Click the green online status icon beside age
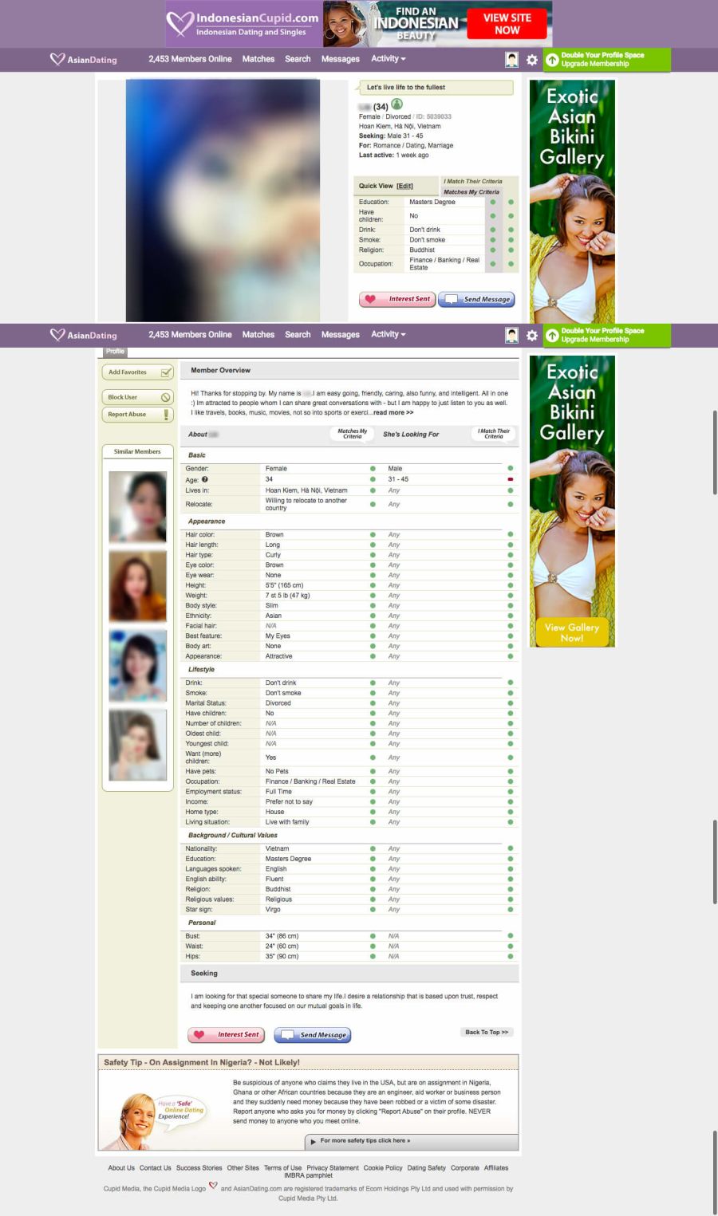 (397, 104)
